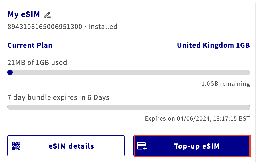Screen dimensions: 257x165
Task: Click the pencil edit icon next to My eSIM
Action: (47, 15)
